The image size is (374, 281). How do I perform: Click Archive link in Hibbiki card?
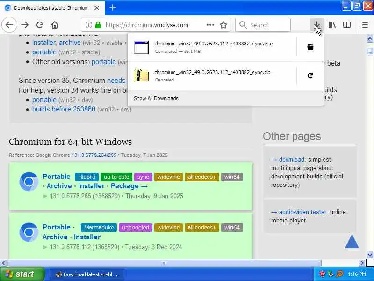coord(59,186)
